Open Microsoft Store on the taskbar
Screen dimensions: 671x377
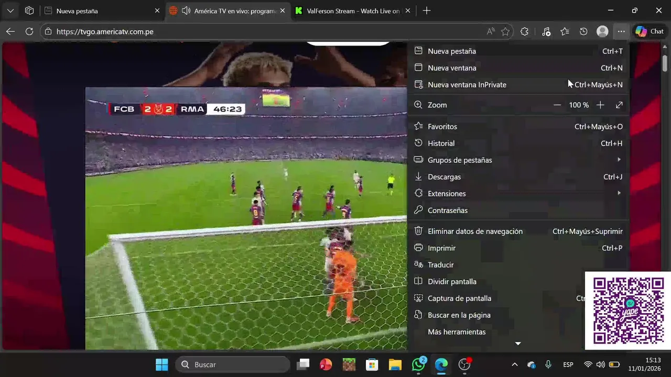coord(372,364)
